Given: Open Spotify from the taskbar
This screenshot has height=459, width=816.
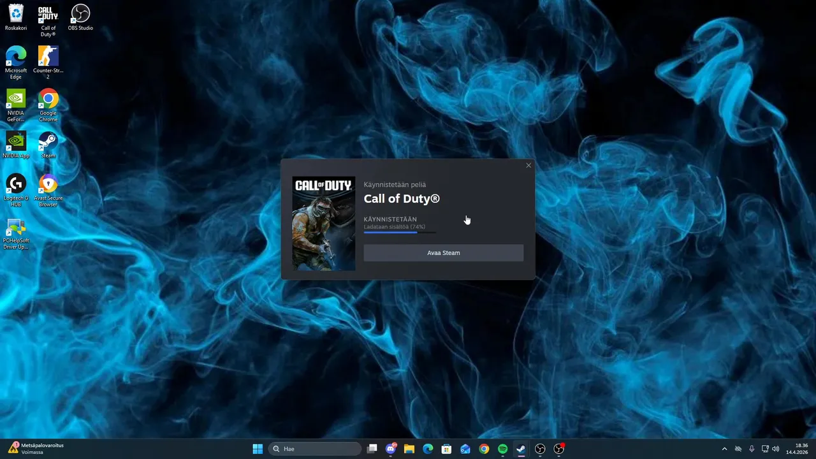Looking at the screenshot, I should tap(502, 449).
